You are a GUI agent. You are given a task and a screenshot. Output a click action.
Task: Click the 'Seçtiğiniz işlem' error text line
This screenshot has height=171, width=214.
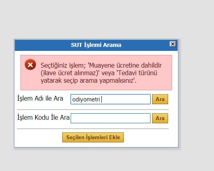click(x=101, y=65)
